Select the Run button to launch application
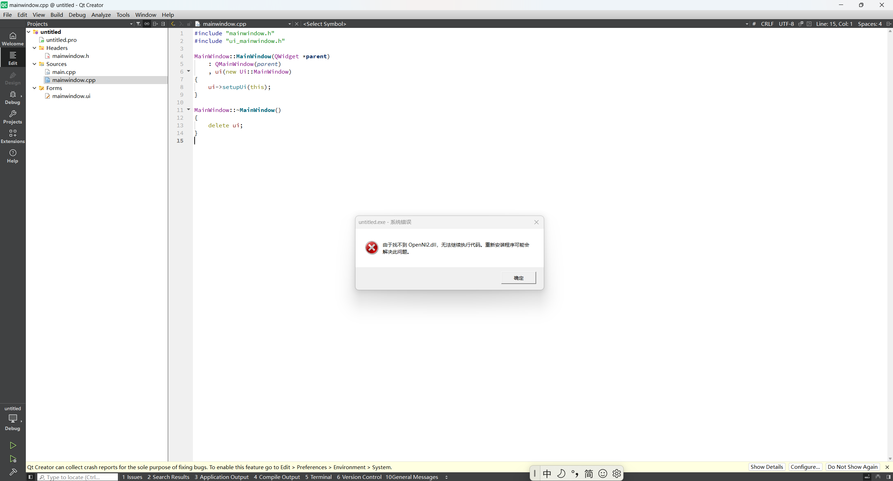 pos(13,445)
